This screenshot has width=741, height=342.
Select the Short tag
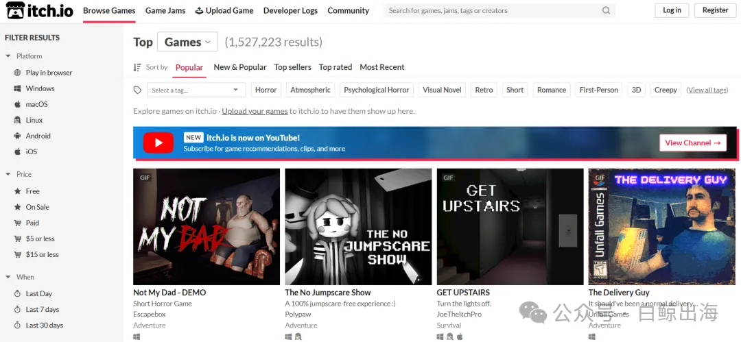[515, 90]
